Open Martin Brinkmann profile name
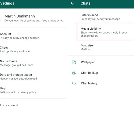 point(20,16)
